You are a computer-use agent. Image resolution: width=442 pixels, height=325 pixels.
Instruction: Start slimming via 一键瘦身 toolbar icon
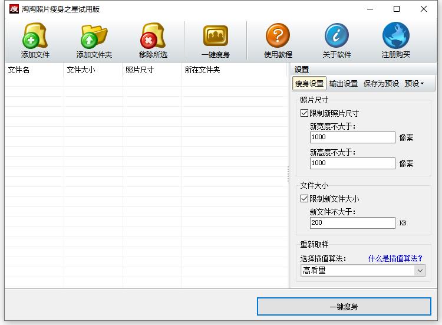[215, 35]
